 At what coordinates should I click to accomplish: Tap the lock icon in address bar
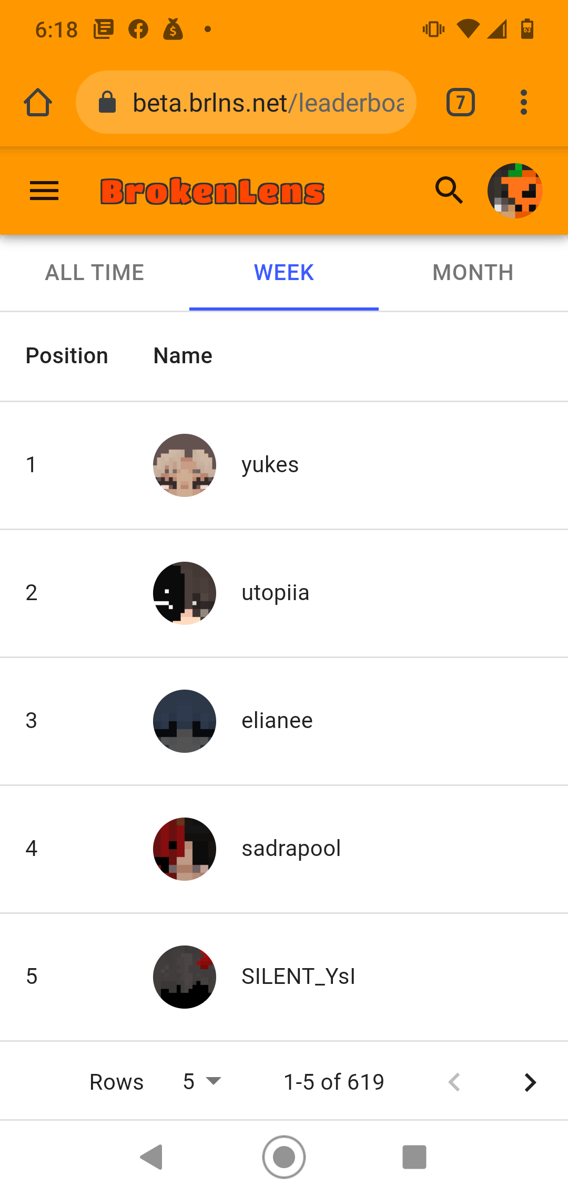click(107, 102)
